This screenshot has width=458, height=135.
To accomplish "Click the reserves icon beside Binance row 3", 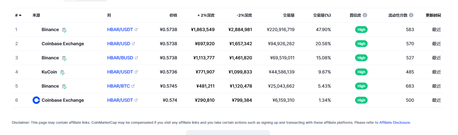I will click(x=64, y=58).
